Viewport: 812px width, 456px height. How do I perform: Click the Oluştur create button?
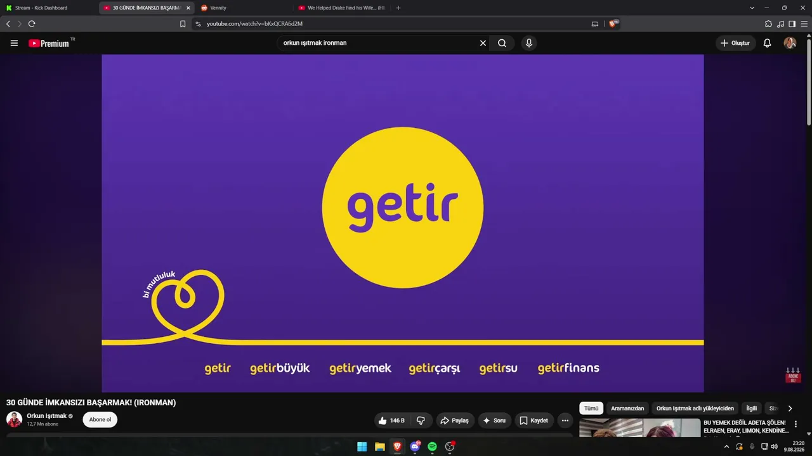[736, 43]
